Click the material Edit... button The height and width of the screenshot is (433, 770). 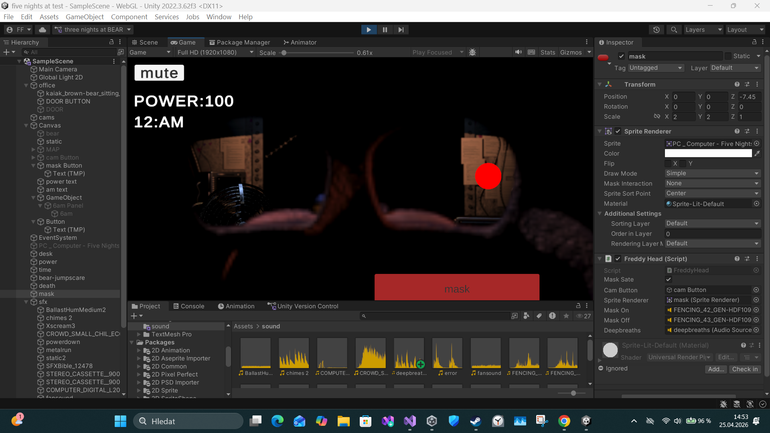726,357
